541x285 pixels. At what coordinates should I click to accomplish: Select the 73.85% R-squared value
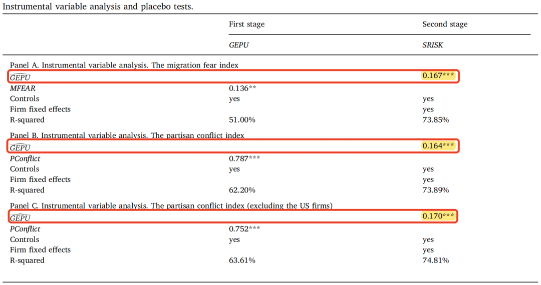435,120
